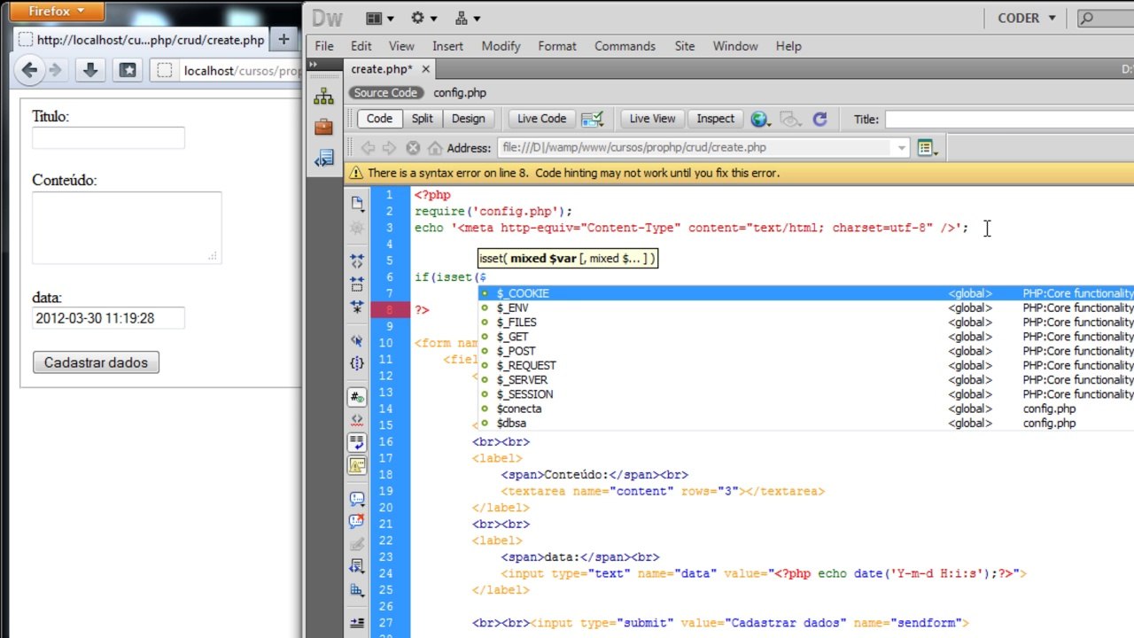Click Home icon in Dreamweaver address bar
The height and width of the screenshot is (638, 1134).
click(x=434, y=148)
